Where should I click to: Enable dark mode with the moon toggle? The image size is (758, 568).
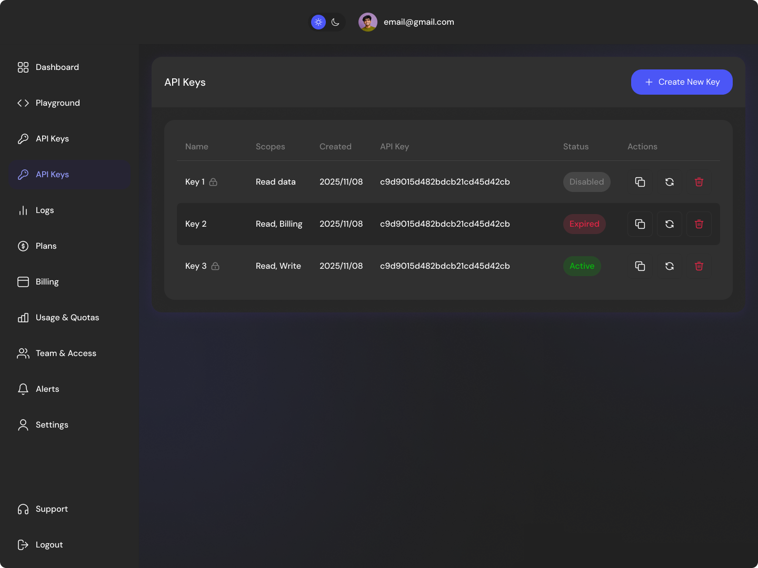(336, 22)
